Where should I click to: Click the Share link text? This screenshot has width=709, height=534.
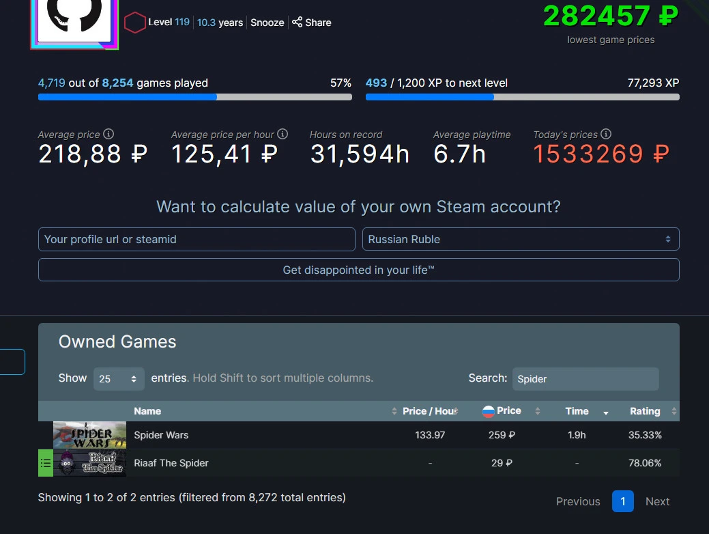click(318, 23)
